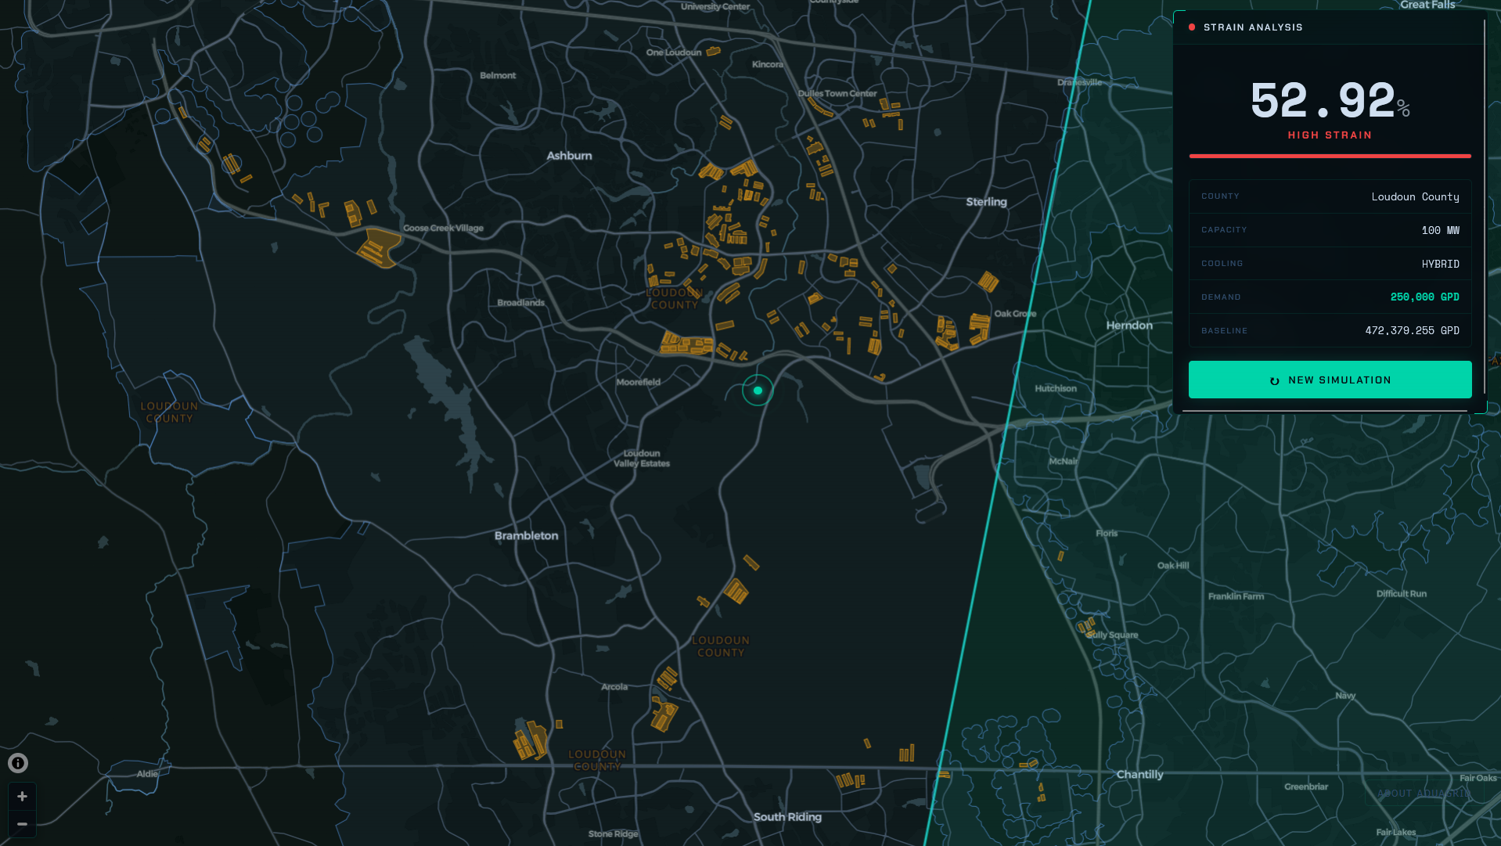Click the Hutchison map label
The height and width of the screenshot is (846, 1501).
coord(1056,389)
